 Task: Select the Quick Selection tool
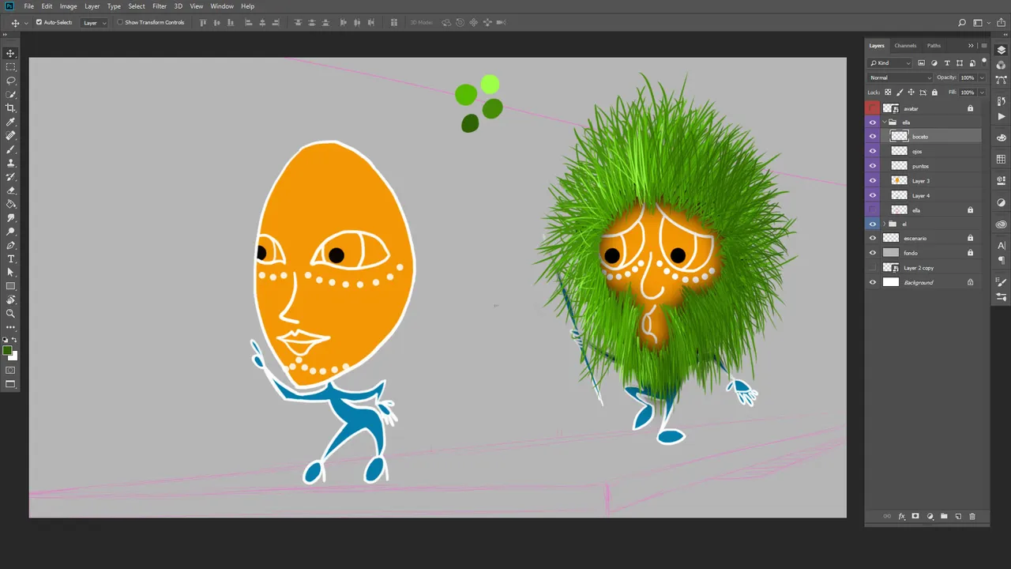10,94
